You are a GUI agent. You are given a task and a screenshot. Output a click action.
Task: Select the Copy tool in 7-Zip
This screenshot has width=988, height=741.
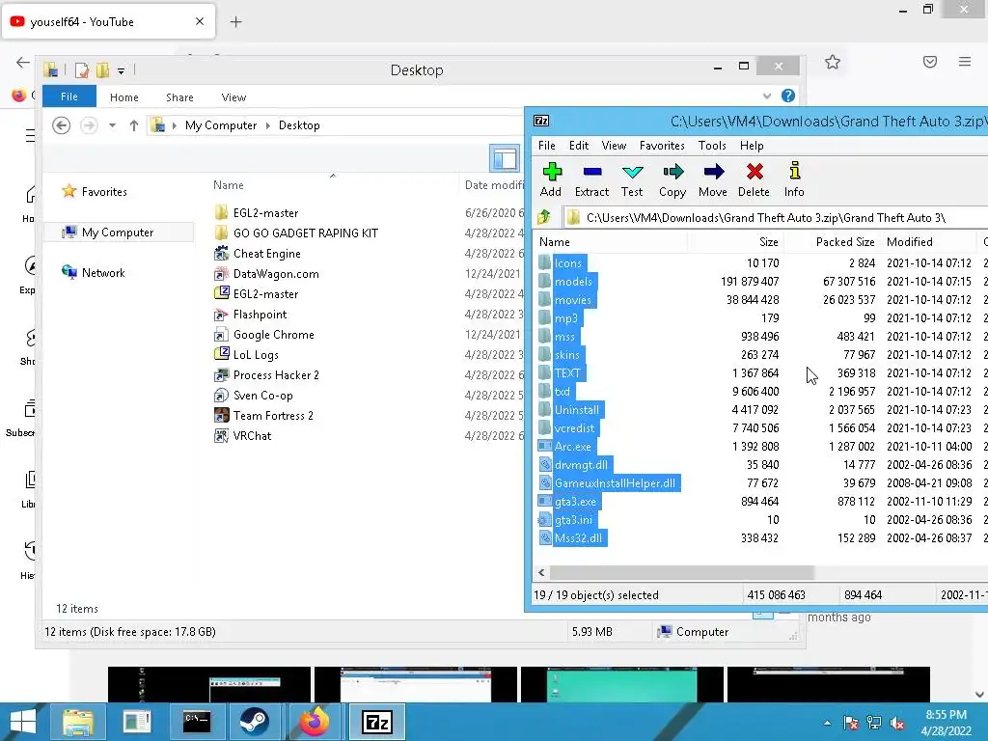(672, 180)
